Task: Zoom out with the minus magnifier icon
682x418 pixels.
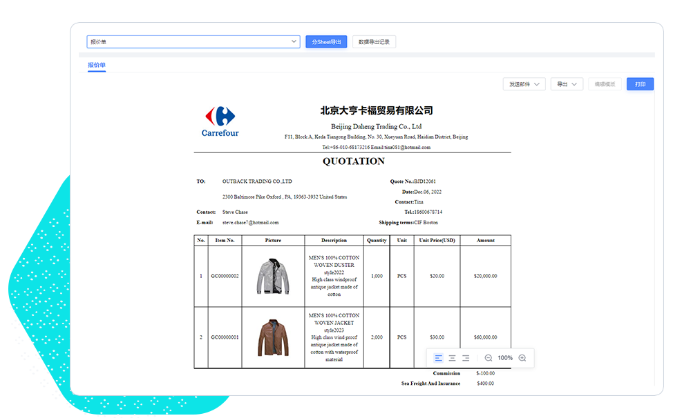Action: tap(489, 358)
